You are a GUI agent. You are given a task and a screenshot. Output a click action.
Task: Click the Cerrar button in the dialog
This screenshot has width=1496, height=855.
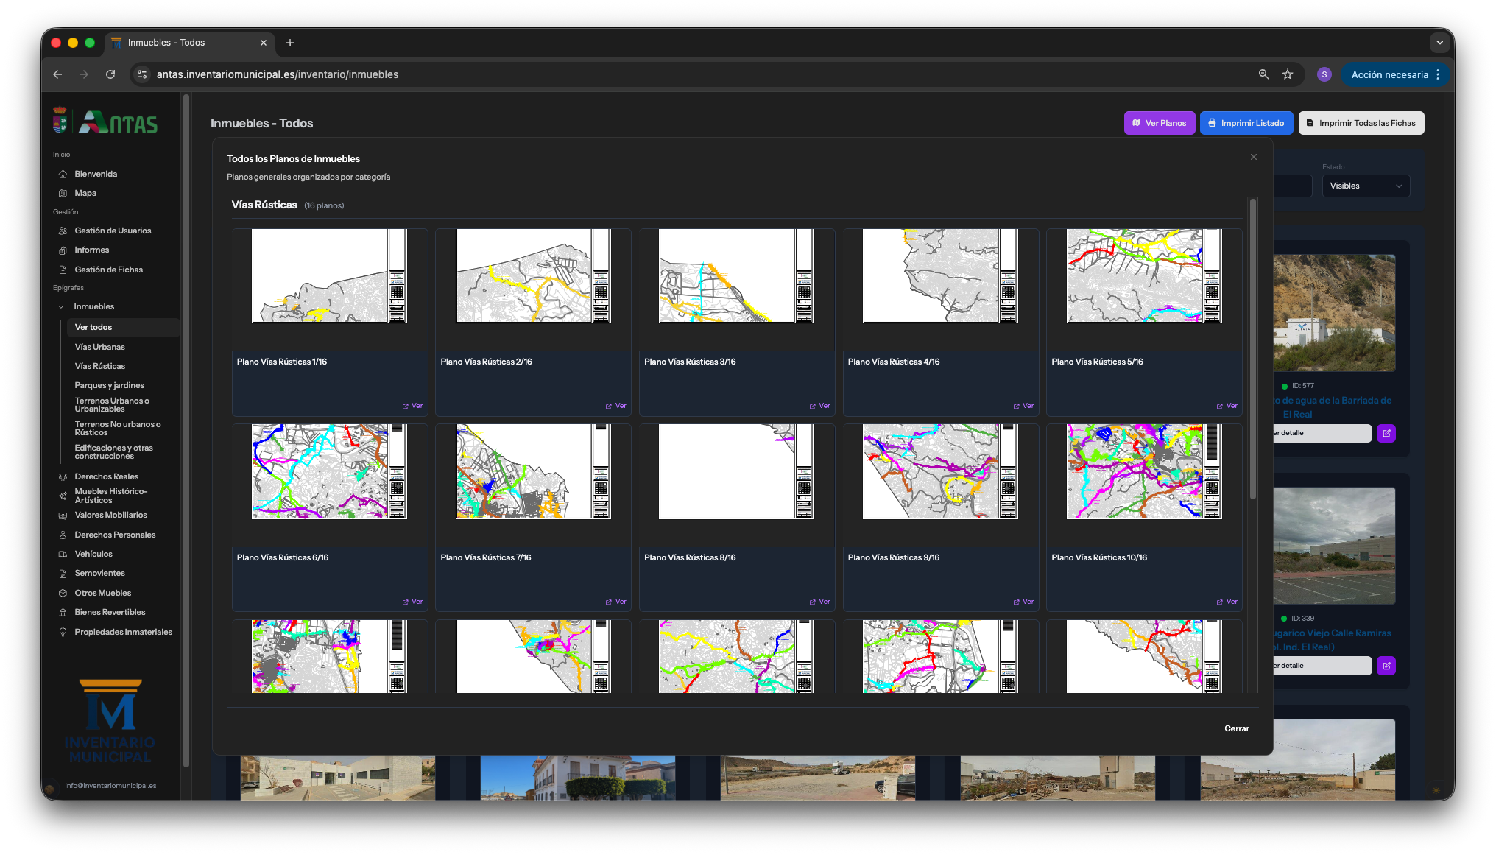[1237, 728]
